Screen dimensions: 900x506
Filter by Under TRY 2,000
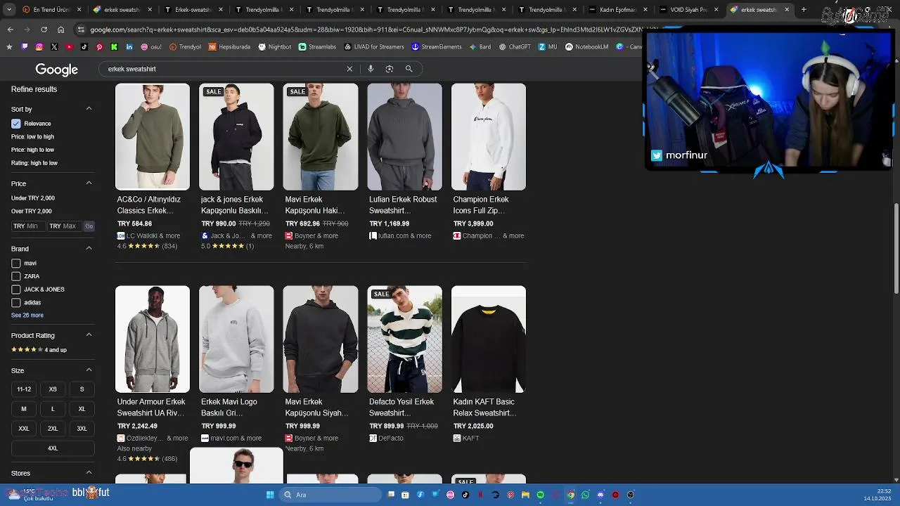[33, 198]
